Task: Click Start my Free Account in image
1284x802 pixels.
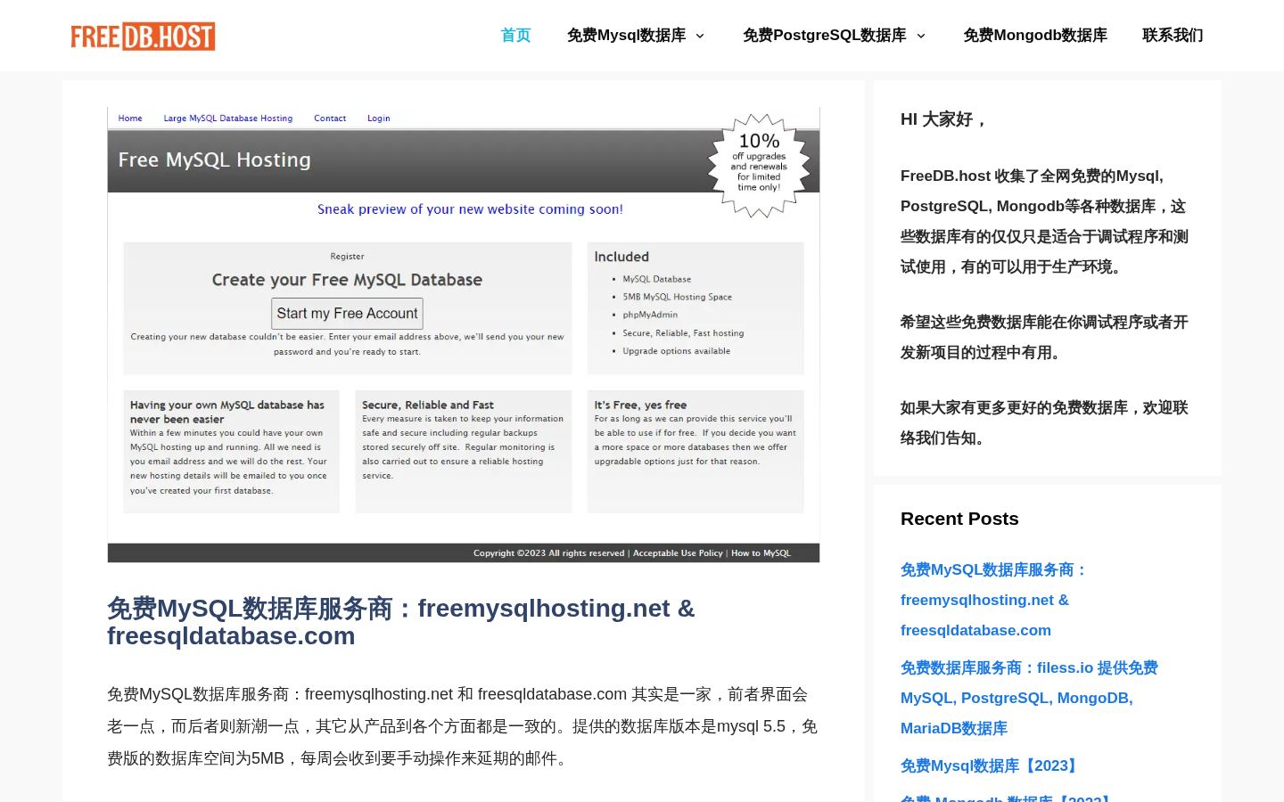Action: pos(347,314)
